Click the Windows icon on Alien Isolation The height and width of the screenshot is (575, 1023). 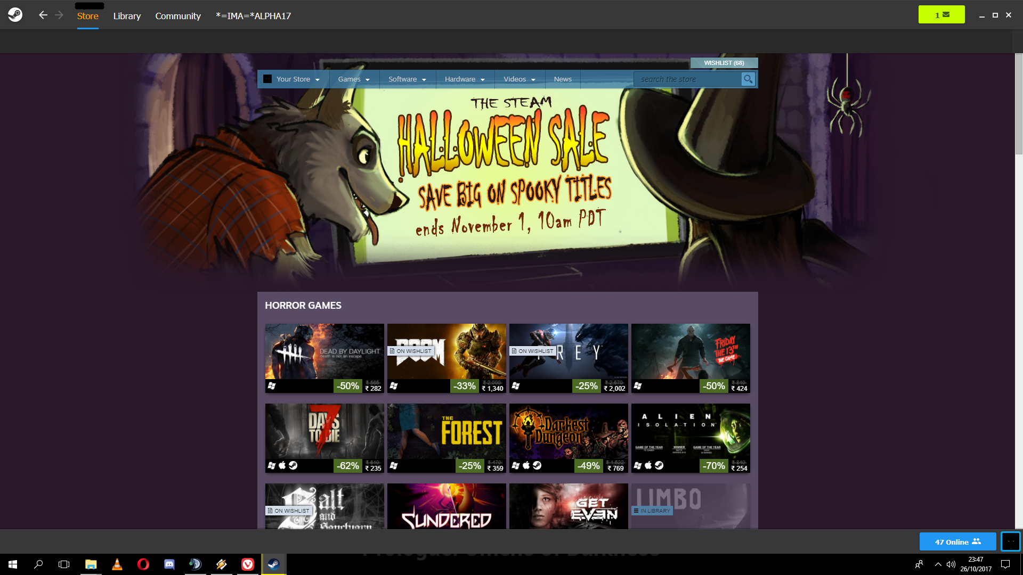tap(638, 465)
